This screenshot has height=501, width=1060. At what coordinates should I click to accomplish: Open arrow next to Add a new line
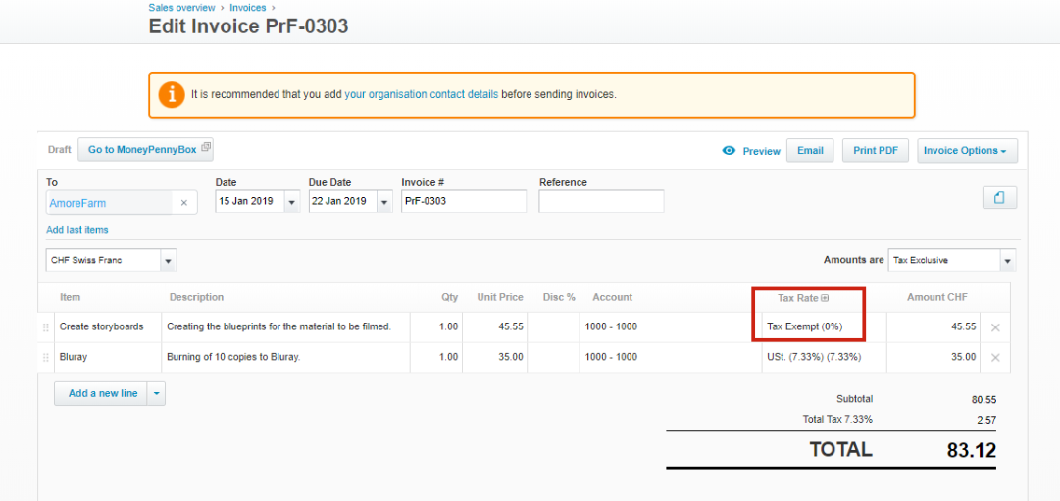(156, 393)
